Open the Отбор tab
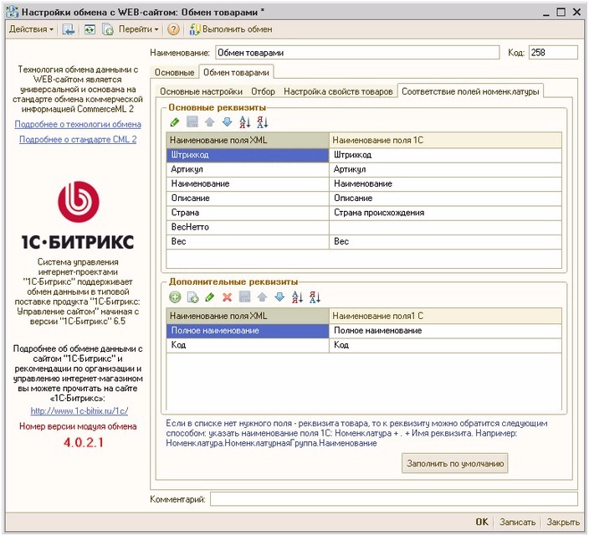589x536 pixels. pos(263,90)
